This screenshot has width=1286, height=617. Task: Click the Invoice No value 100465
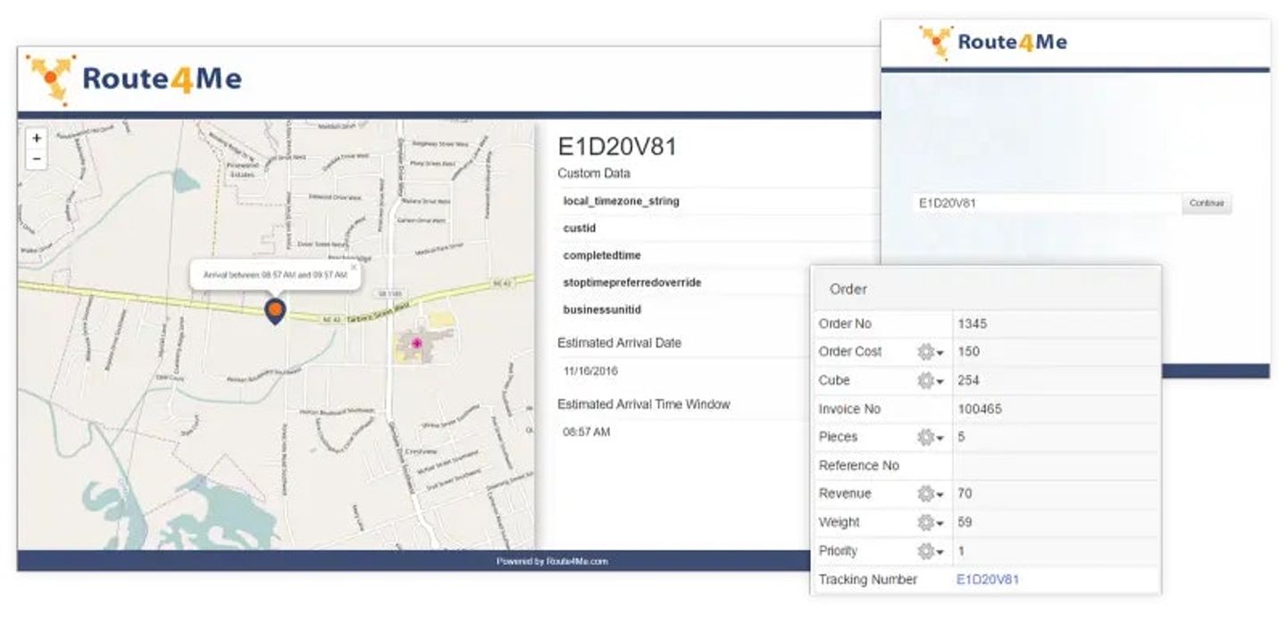click(980, 409)
